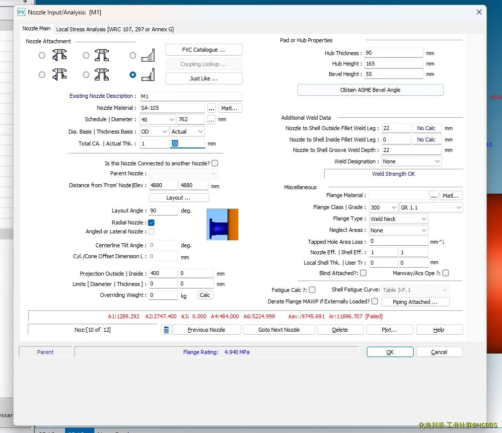Go to the Previous Nozzle
The height and width of the screenshot is (433, 502).
pyautogui.click(x=207, y=330)
